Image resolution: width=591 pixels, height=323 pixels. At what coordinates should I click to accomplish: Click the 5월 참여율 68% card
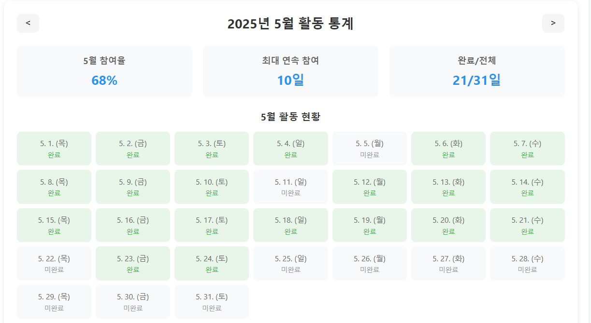click(x=104, y=71)
